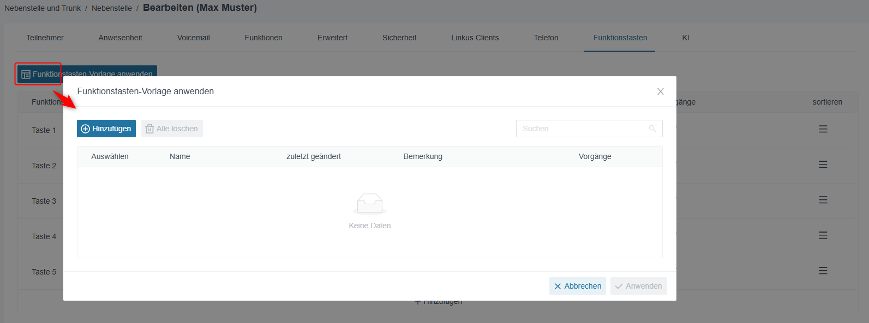
Task: Click the Bemerkung column header
Action: [x=423, y=156]
